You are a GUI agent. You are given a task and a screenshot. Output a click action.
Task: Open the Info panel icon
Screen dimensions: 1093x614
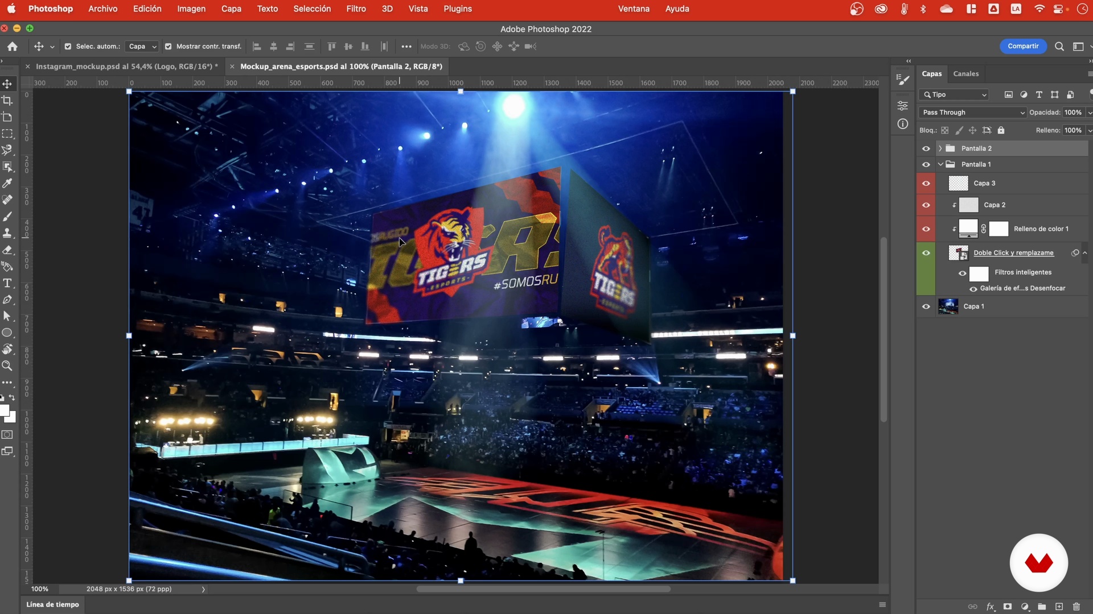click(x=903, y=124)
